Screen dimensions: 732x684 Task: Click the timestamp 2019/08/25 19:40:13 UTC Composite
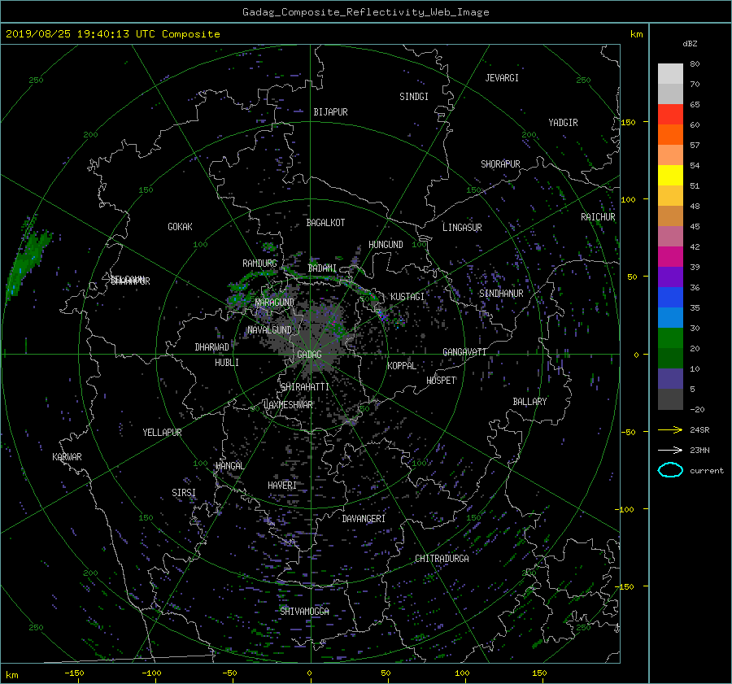point(112,34)
